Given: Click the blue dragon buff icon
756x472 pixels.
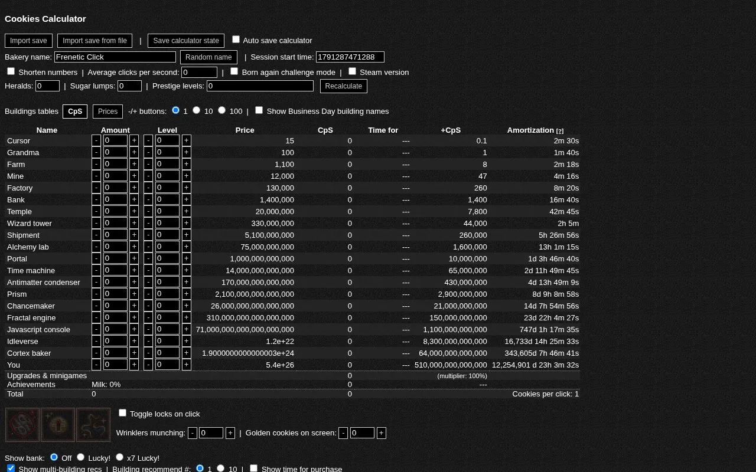Looking at the screenshot, I should (x=93, y=425).
